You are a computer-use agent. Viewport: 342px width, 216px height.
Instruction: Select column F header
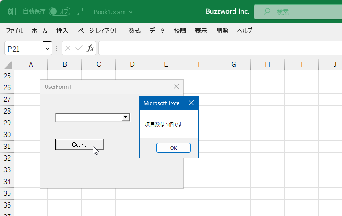[200, 64]
